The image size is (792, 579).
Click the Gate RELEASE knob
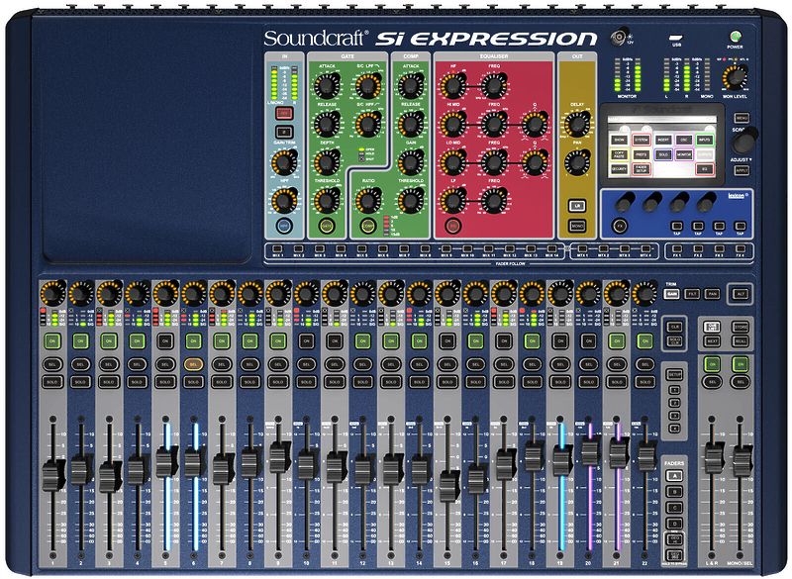coord(327,124)
